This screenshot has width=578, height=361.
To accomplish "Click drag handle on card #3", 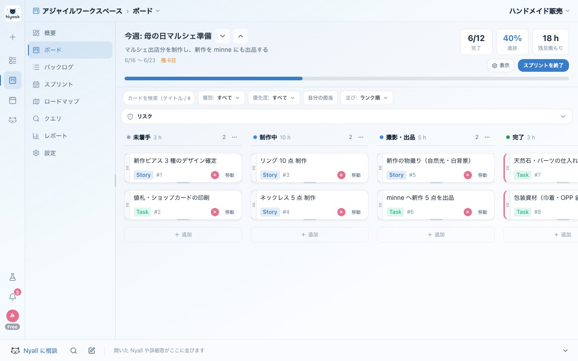I will click(254, 168).
